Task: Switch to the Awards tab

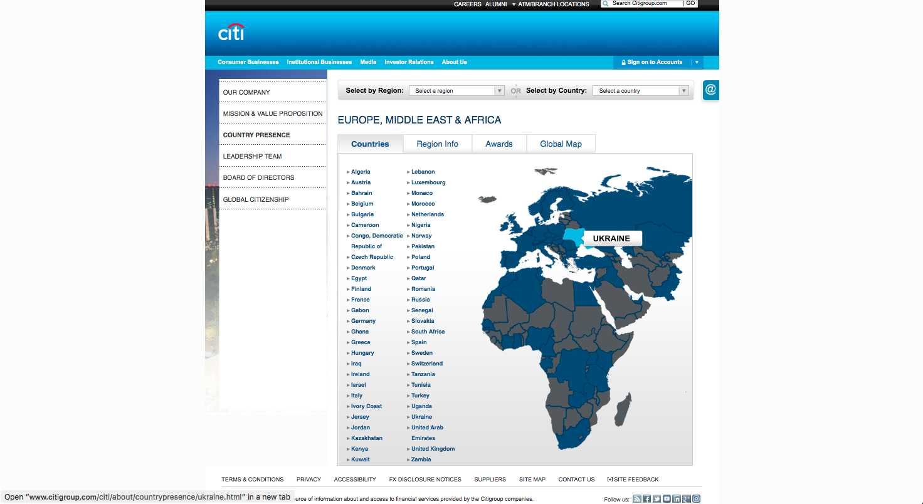Action: [x=499, y=144]
